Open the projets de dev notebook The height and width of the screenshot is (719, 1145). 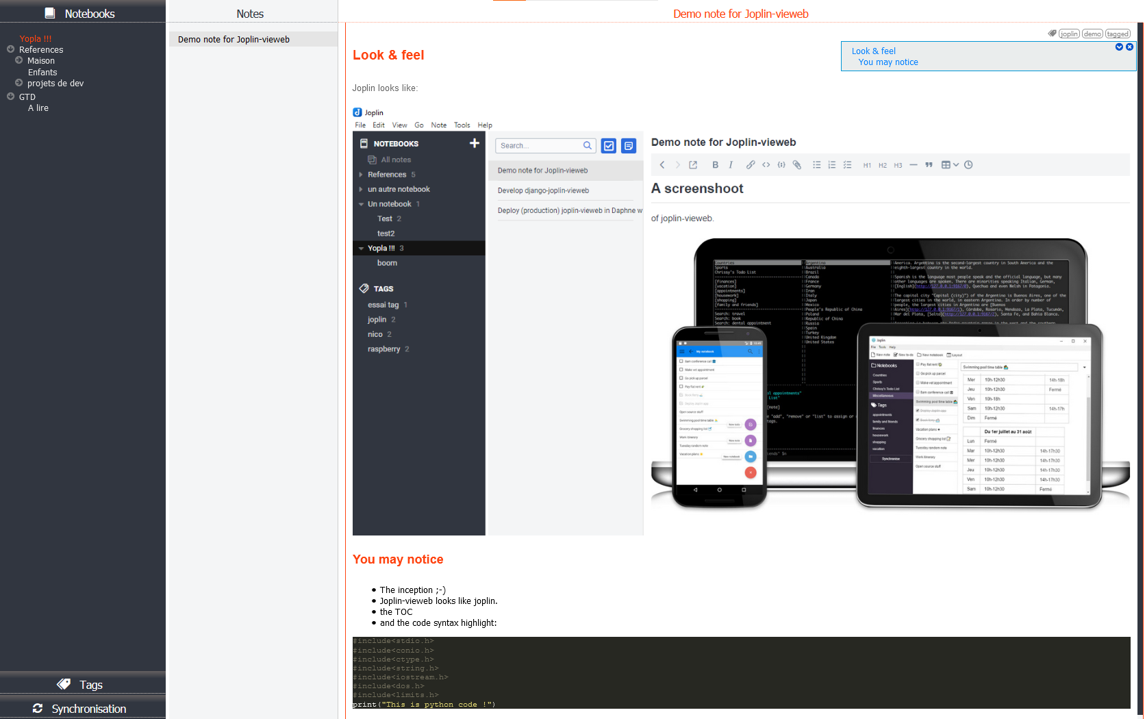point(55,83)
